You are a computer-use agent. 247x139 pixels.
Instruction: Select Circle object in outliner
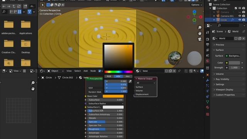click(x=224, y=20)
